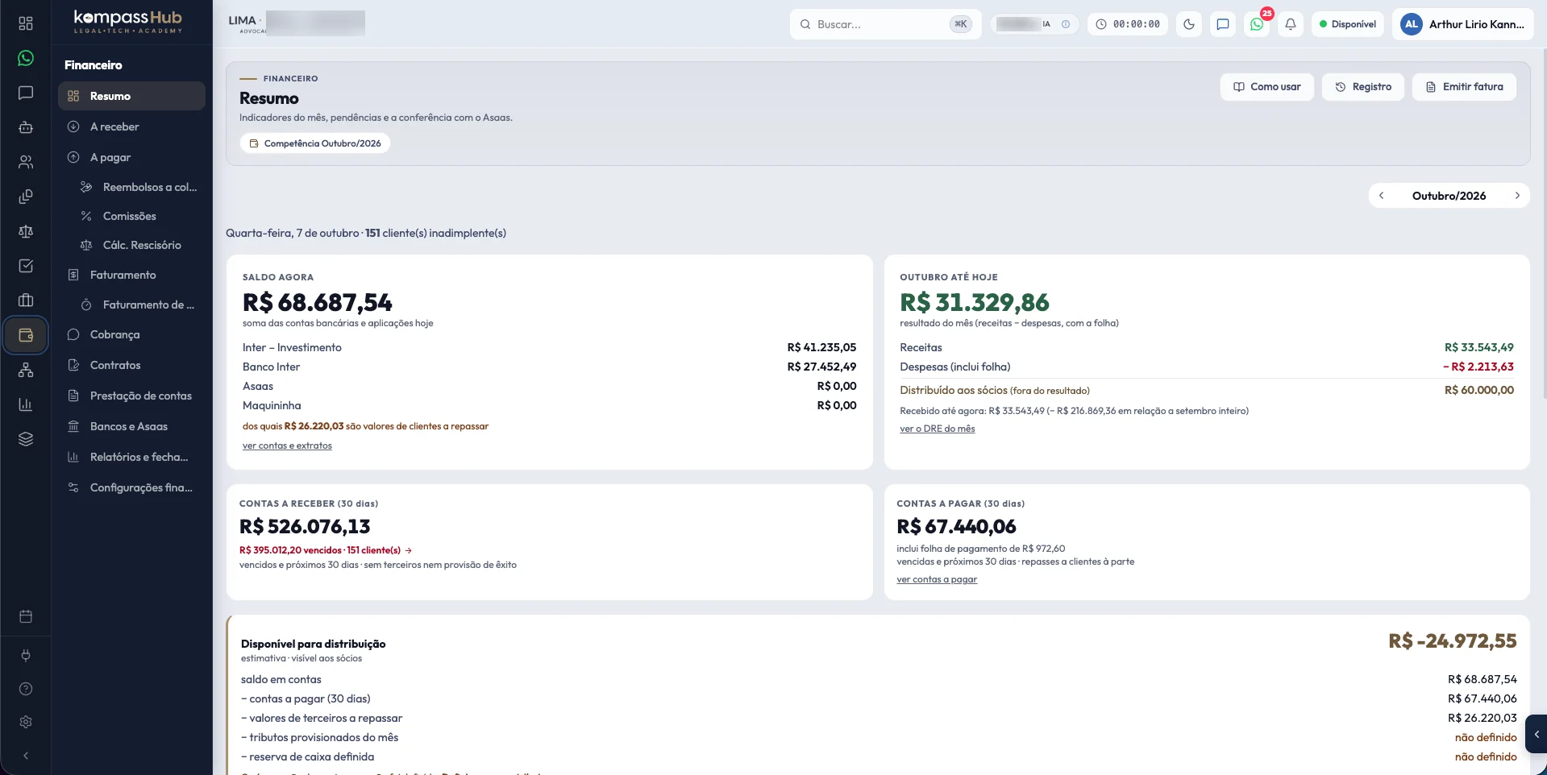Toggle dark mode moon icon
This screenshot has width=1547, height=775.
[x=1189, y=24]
